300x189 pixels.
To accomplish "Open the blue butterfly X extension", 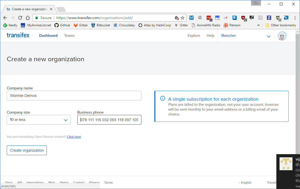I will [x=191, y=18].
